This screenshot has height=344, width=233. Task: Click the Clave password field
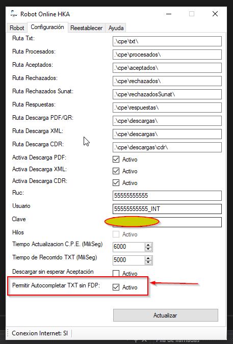click(167, 222)
